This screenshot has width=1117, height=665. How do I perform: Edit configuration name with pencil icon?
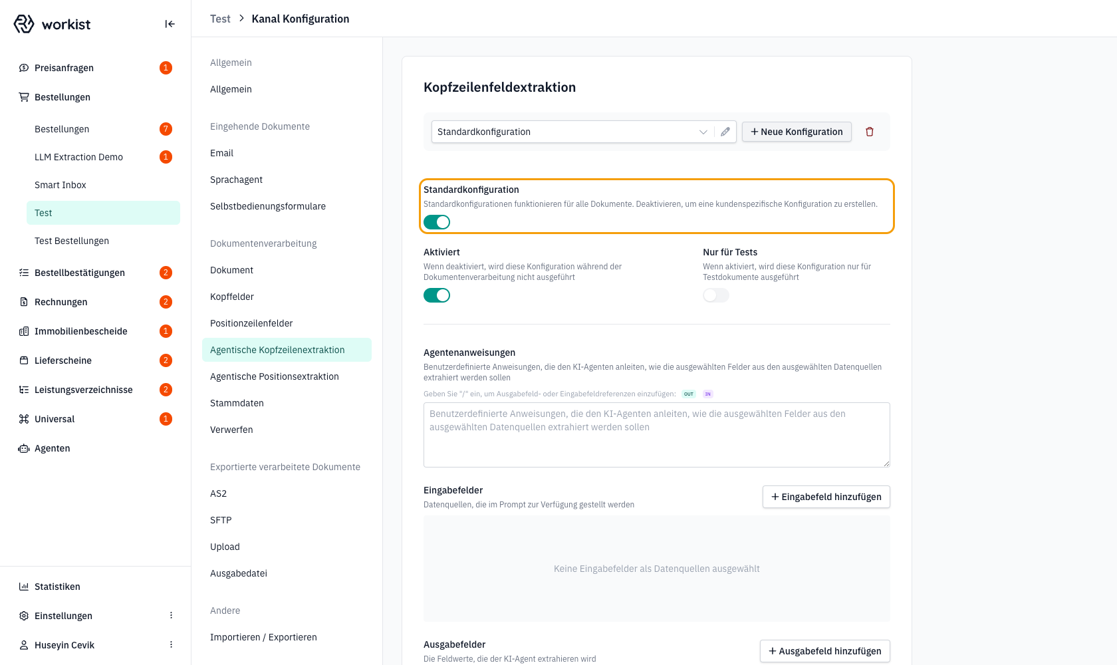[725, 132]
